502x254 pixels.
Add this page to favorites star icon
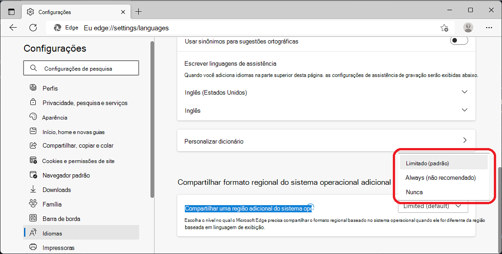point(444,28)
